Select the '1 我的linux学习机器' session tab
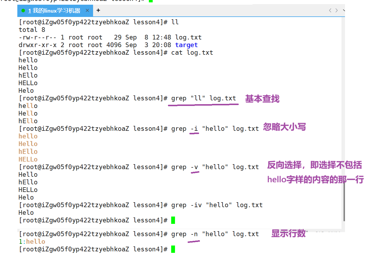The width and height of the screenshot is (372, 266). tap(55, 11)
